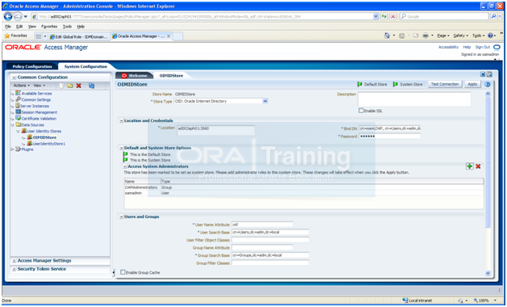Viewport: 507px width, 307px height.
Task: Click the Help link in the header
Action: 467,47
